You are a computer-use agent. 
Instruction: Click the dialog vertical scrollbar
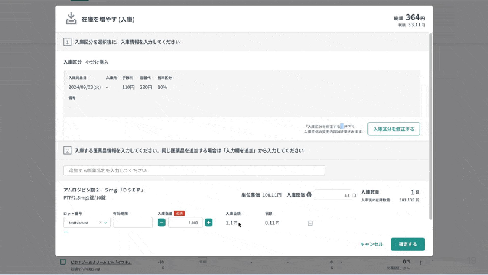click(430, 127)
